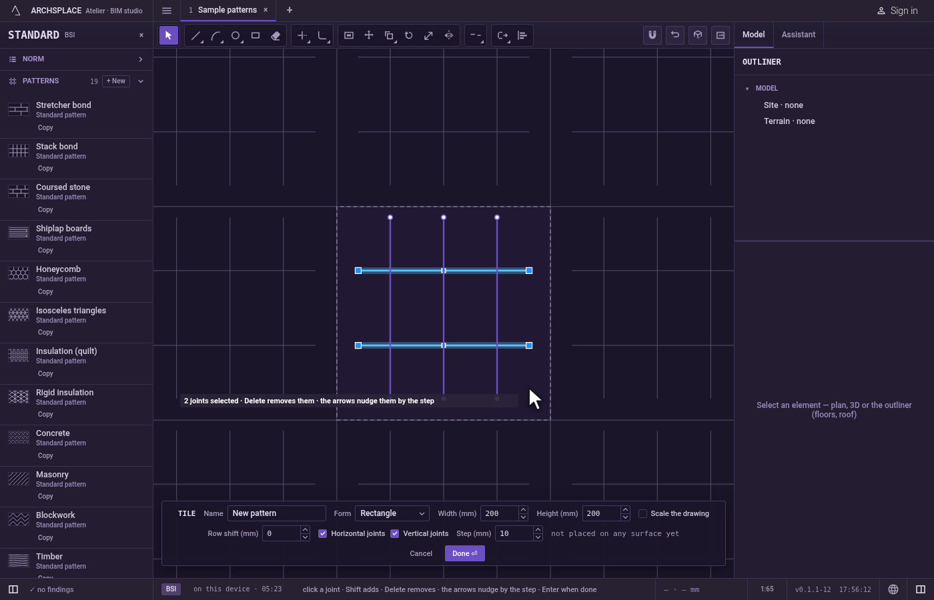Click the + New pattern button

pyautogui.click(x=116, y=81)
